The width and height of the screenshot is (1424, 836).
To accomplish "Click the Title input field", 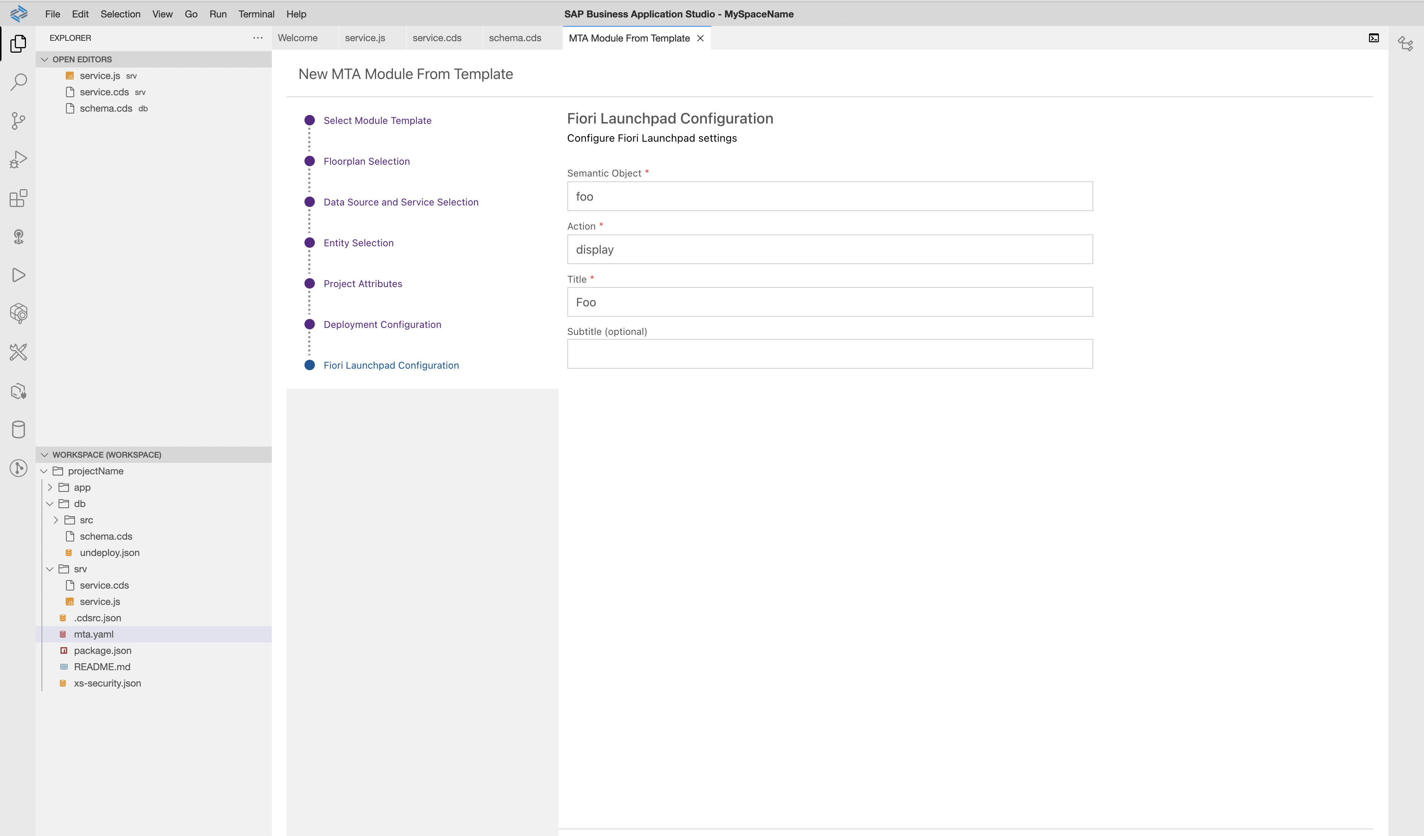I will tap(830, 302).
